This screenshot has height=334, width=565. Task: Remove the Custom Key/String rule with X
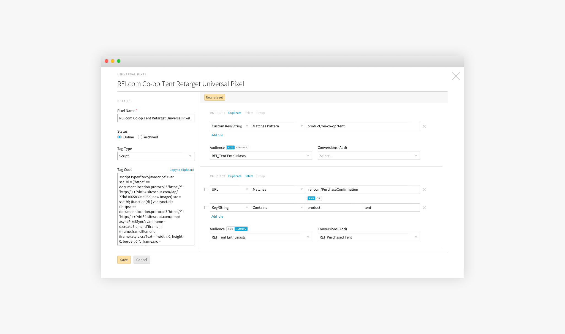[424, 126]
